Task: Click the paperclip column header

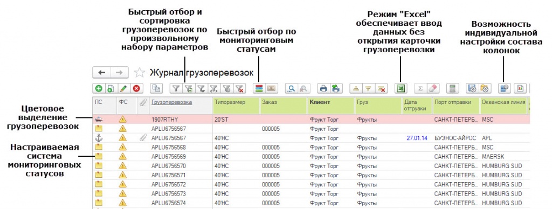Action: pyautogui.click(x=143, y=105)
